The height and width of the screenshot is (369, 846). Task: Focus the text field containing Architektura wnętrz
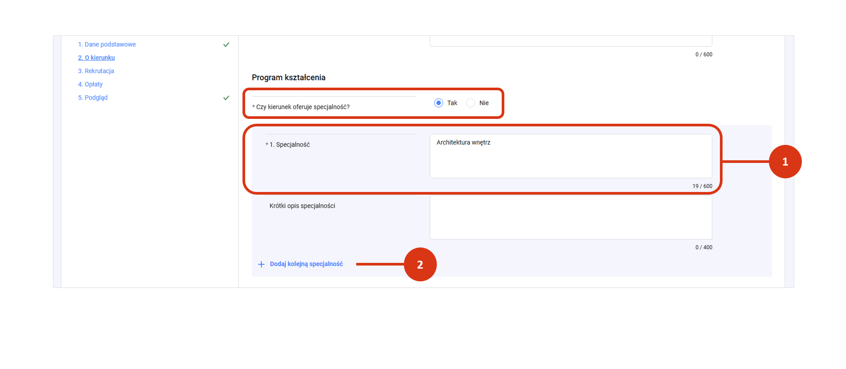[x=570, y=156]
